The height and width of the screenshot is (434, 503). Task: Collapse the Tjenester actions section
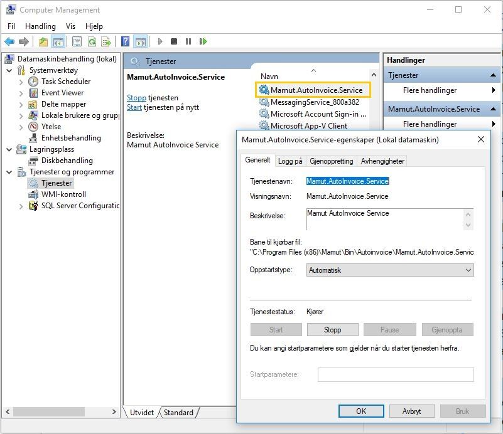tap(493, 75)
